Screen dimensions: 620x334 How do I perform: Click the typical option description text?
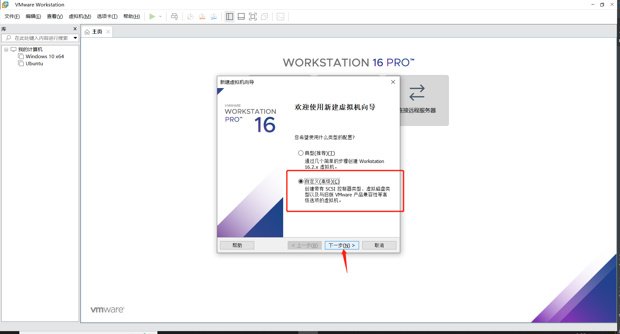coord(344,164)
